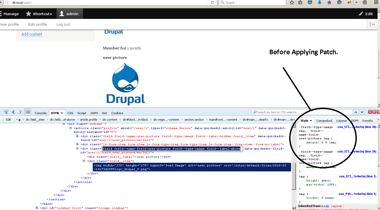Open the smiley chat icon in toolbar

[339, 2]
